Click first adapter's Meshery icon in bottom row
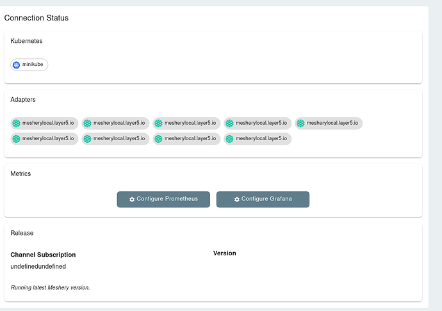Screen dimensions: 442x311 17,139
